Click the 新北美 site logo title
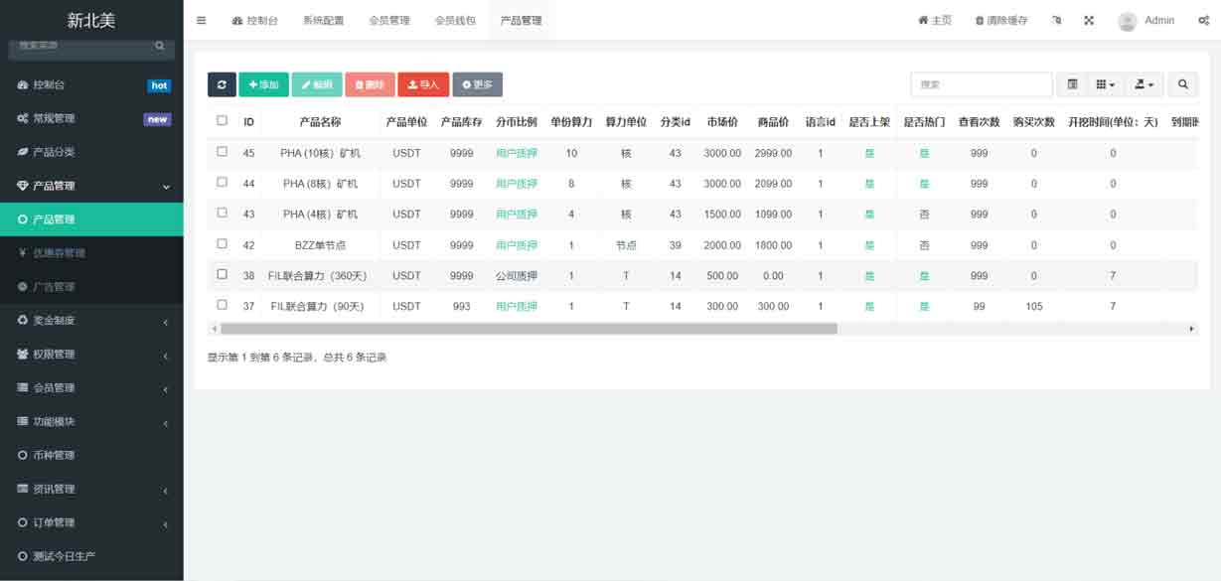 [91, 20]
